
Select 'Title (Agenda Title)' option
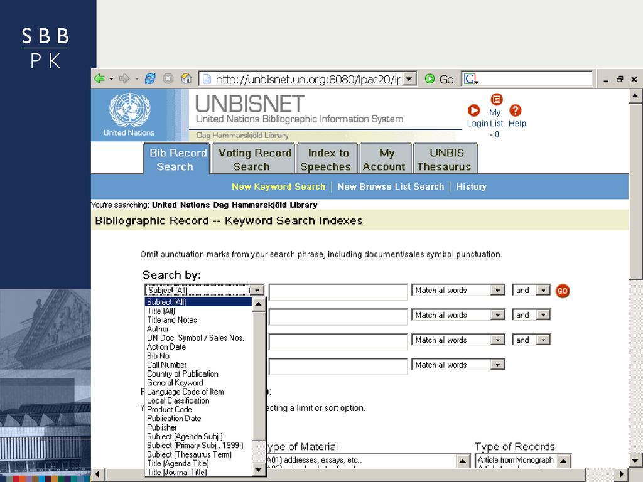198,464
